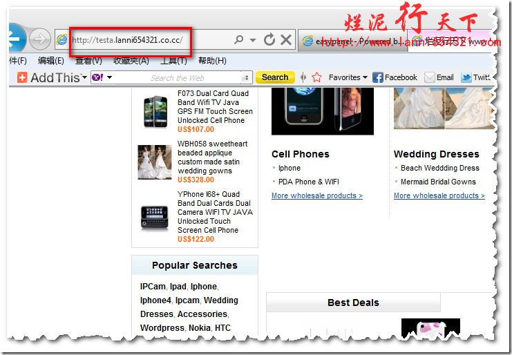Click the Facebook share button

click(395, 77)
